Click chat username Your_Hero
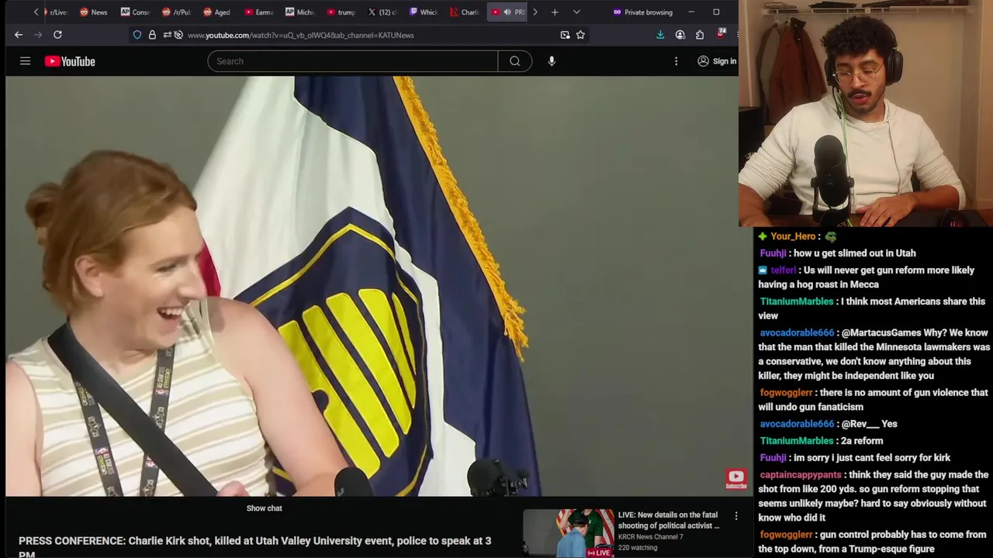993x558 pixels. point(793,236)
